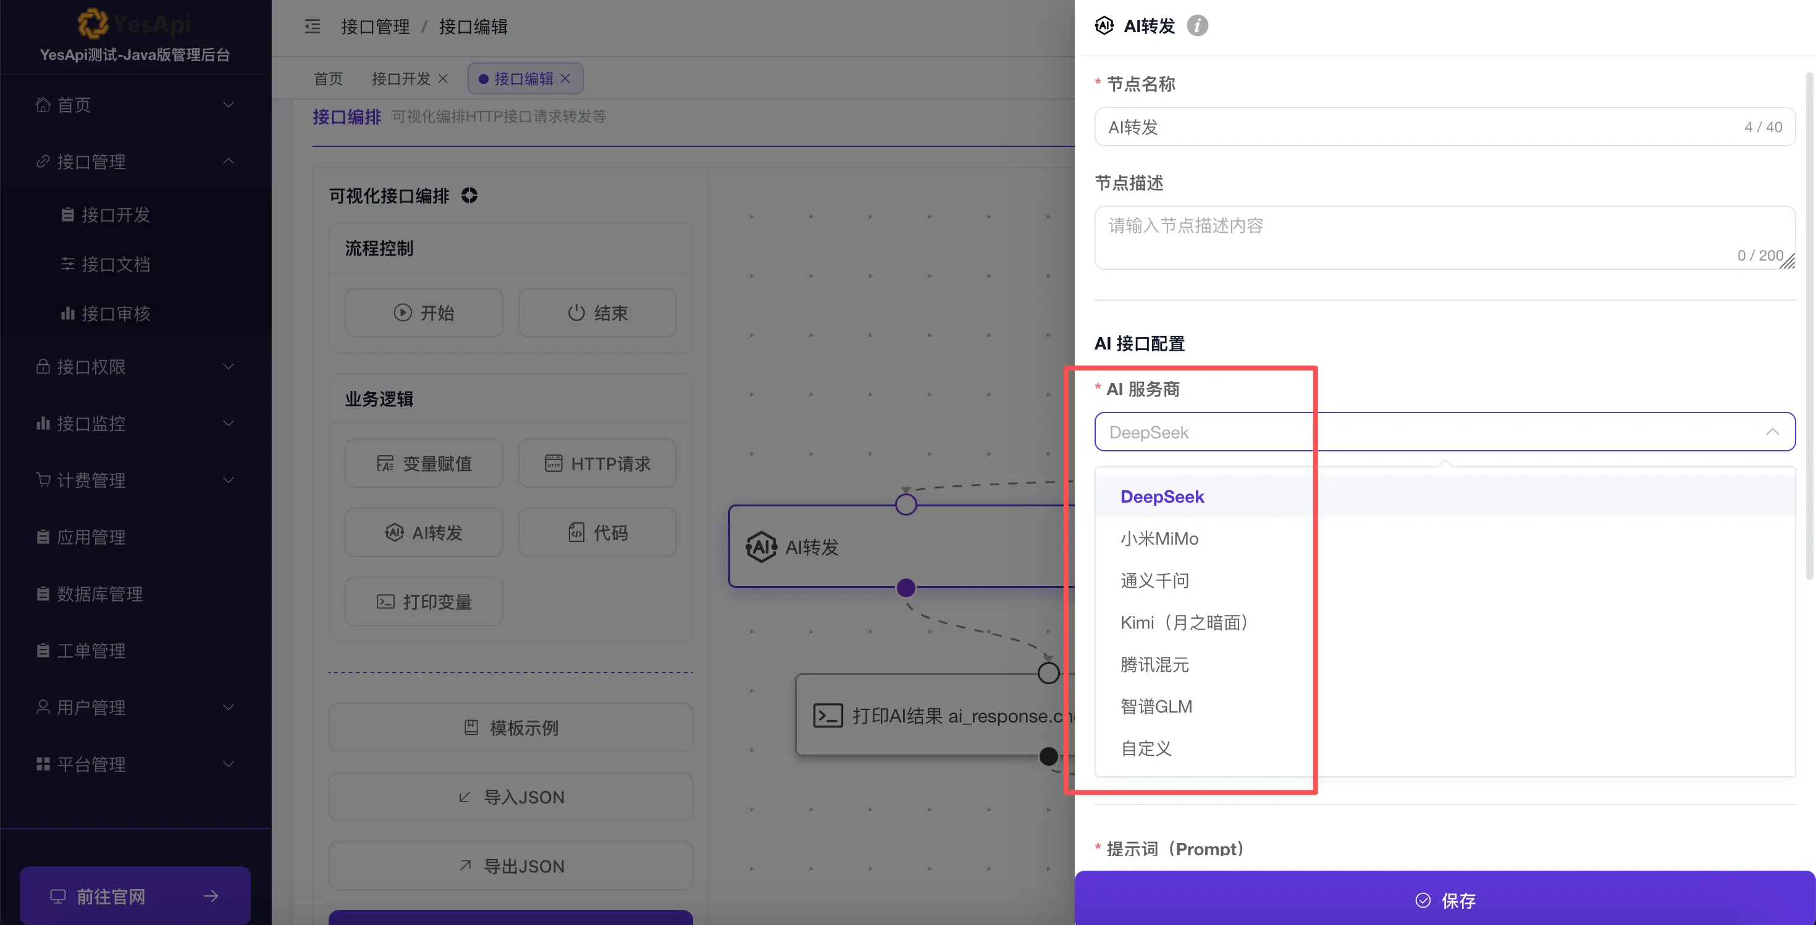This screenshot has width=1816, height=925.
Task: Click the right panel vertical scrollbar
Action: click(1809, 325)
